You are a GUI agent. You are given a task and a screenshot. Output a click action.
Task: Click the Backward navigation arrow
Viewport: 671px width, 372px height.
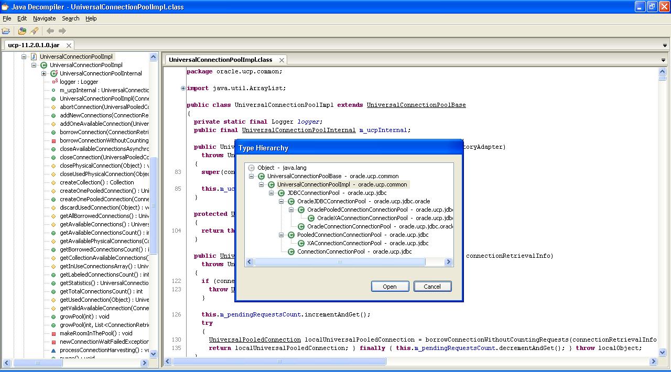pos(50,31)
